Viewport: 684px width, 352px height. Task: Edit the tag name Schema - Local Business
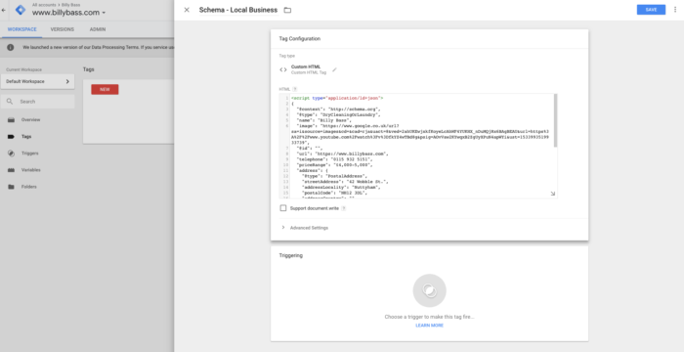pos(238,10)
